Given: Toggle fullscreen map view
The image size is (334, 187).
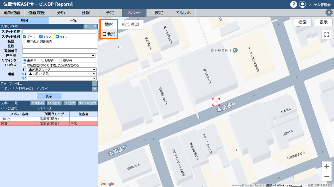Looking at the screenshot, I should tap(326, 35).
